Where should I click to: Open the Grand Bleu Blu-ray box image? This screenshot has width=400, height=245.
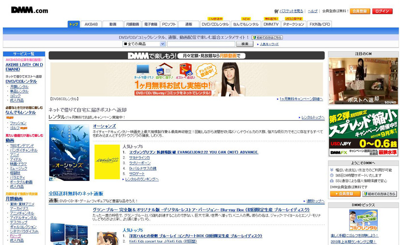(69, 233)
